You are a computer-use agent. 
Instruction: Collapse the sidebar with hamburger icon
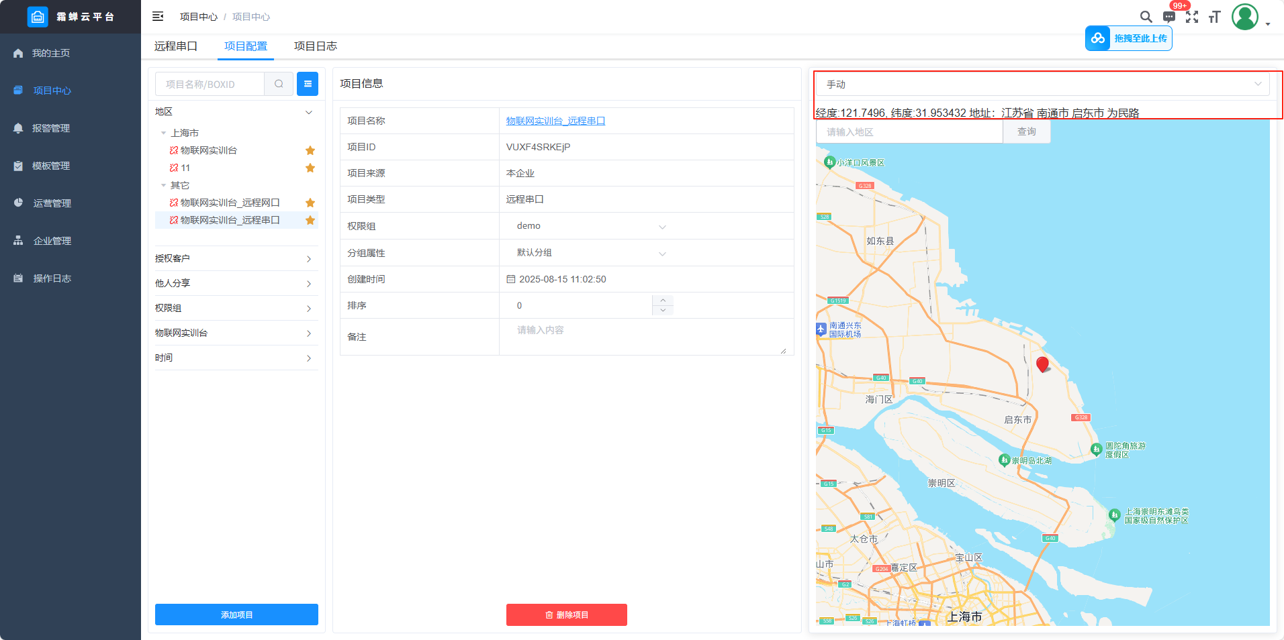pyautogui.click(x=158, y=16)
